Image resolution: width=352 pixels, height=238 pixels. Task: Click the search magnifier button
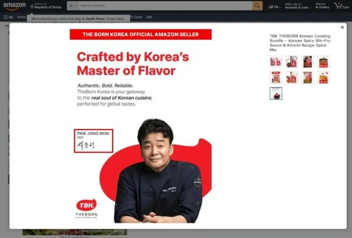[x=258, y=6]
